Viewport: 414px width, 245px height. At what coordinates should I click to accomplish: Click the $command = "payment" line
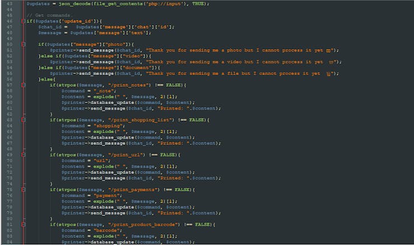[x=92, y=195]
